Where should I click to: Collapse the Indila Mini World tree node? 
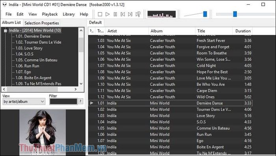pyautogui.click(x=6, y=31)
